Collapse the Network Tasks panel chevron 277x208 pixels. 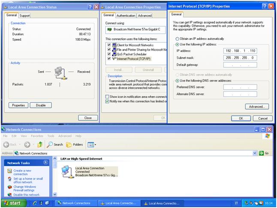pyautogui.click(x=45, y=163)
